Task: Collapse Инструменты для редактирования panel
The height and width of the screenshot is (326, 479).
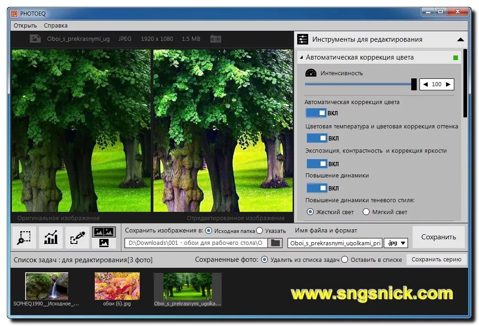Action: click(461, 39)
